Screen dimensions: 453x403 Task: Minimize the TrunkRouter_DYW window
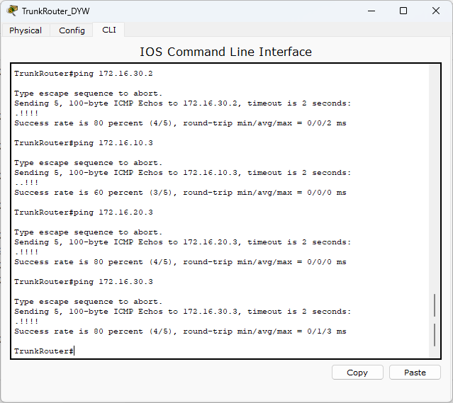pos(371,11)
